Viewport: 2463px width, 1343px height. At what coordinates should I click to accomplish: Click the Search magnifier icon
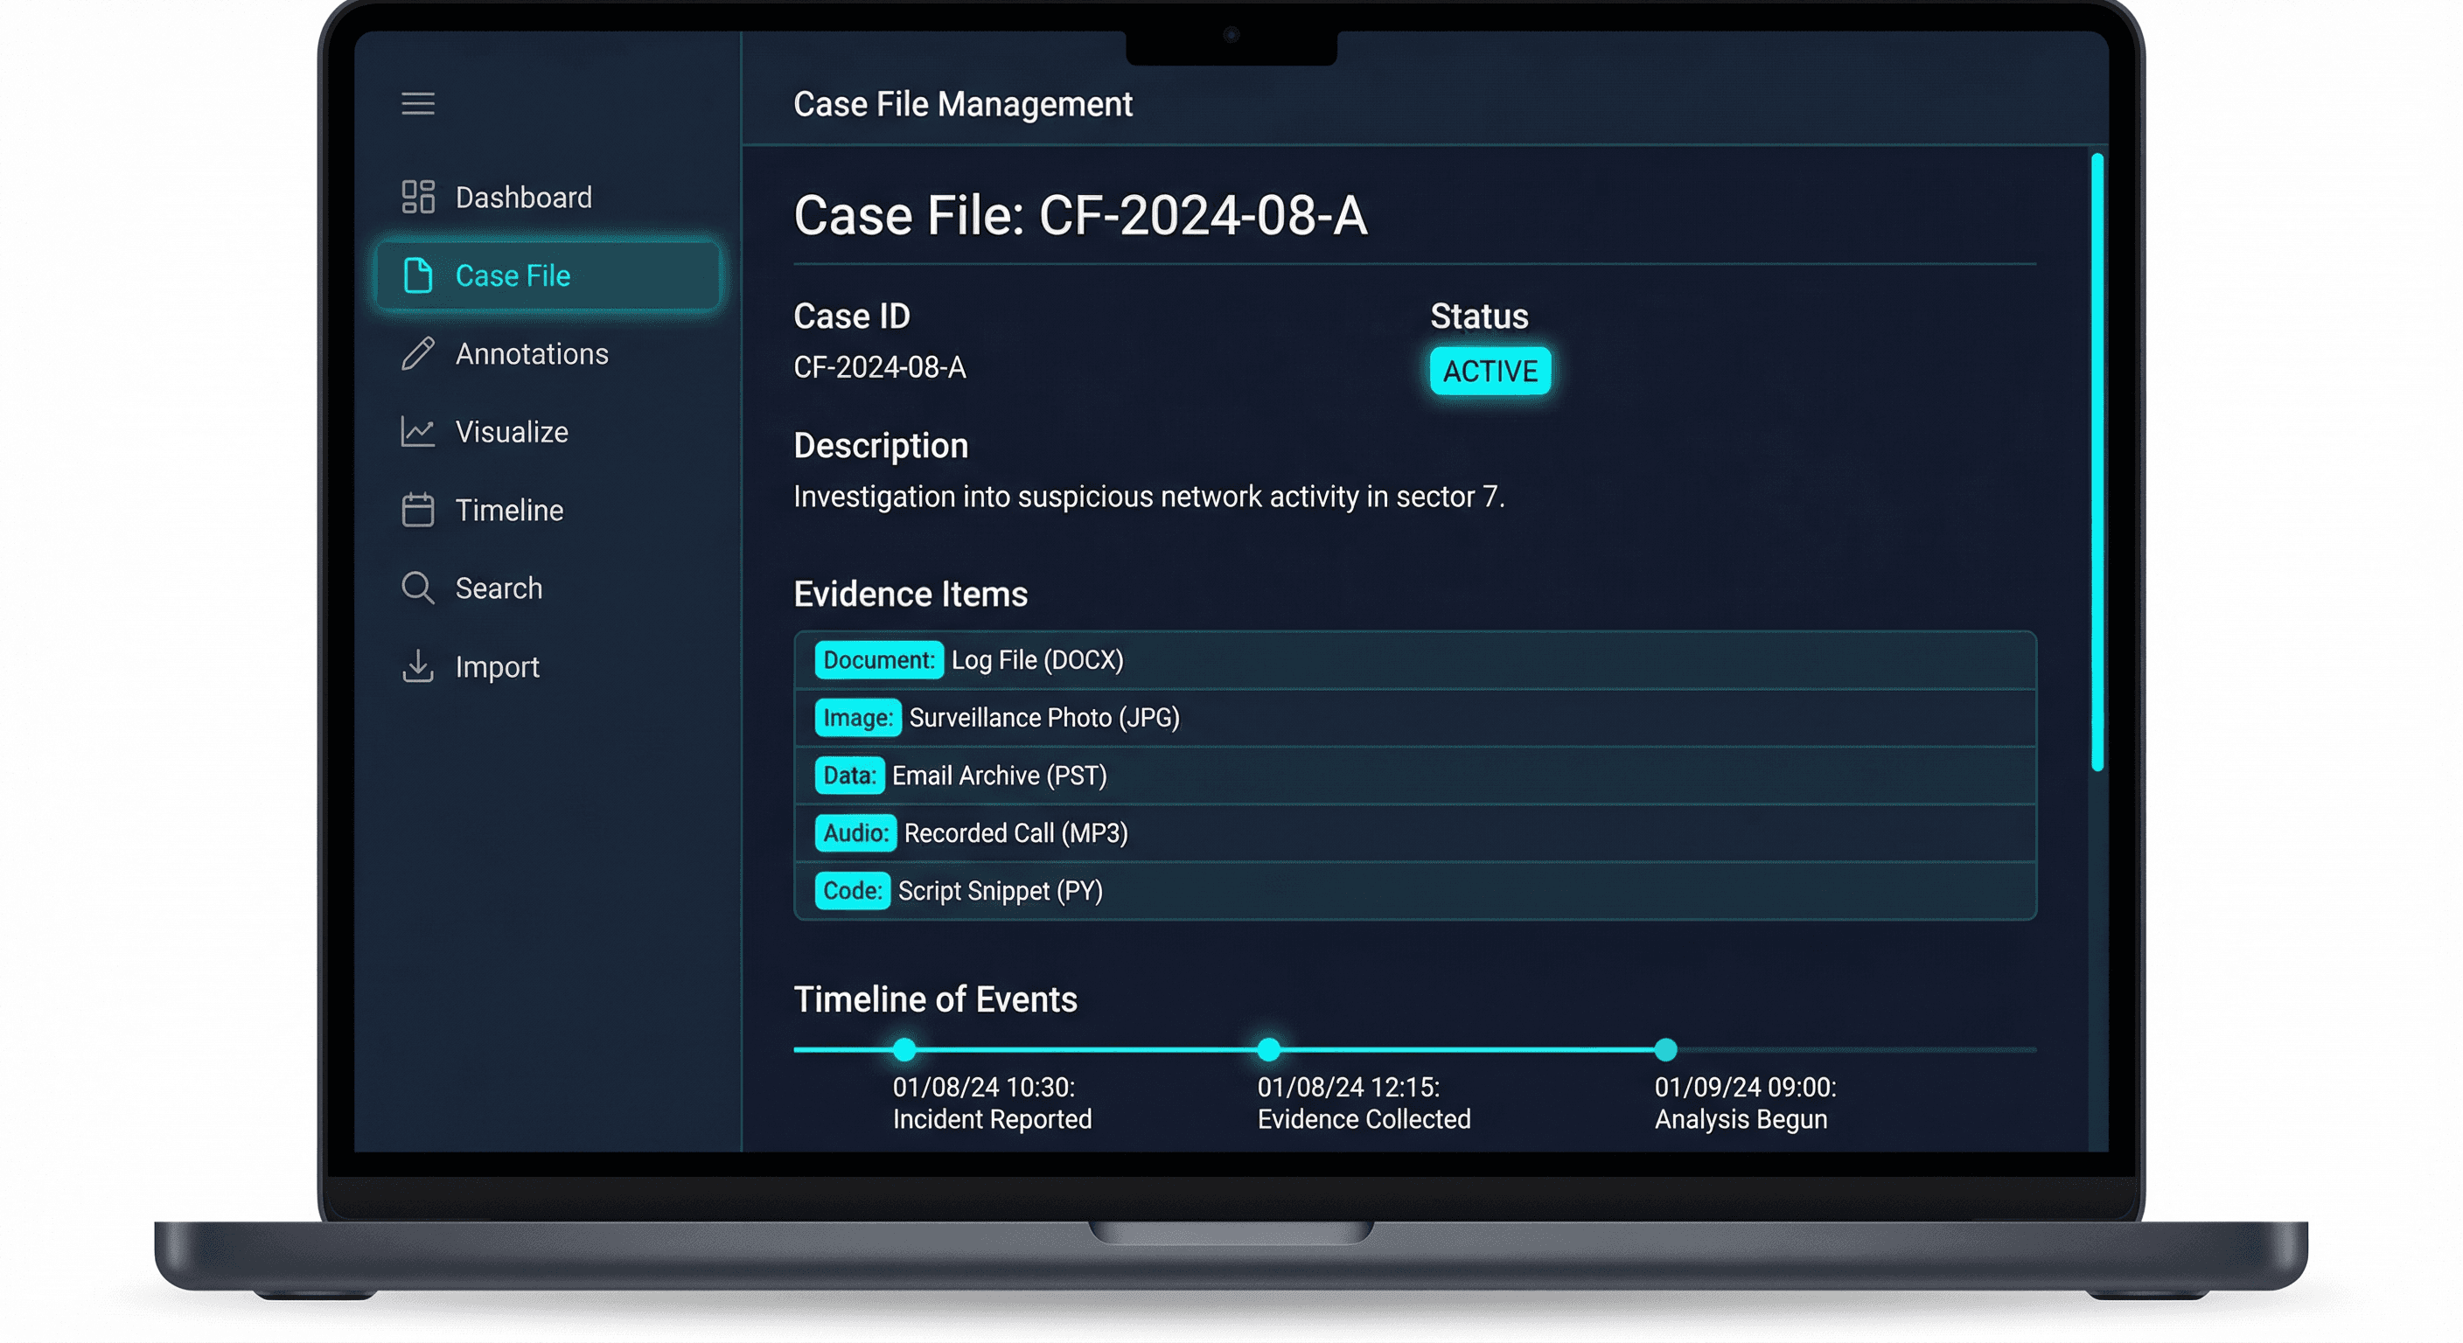coord(417,588)
